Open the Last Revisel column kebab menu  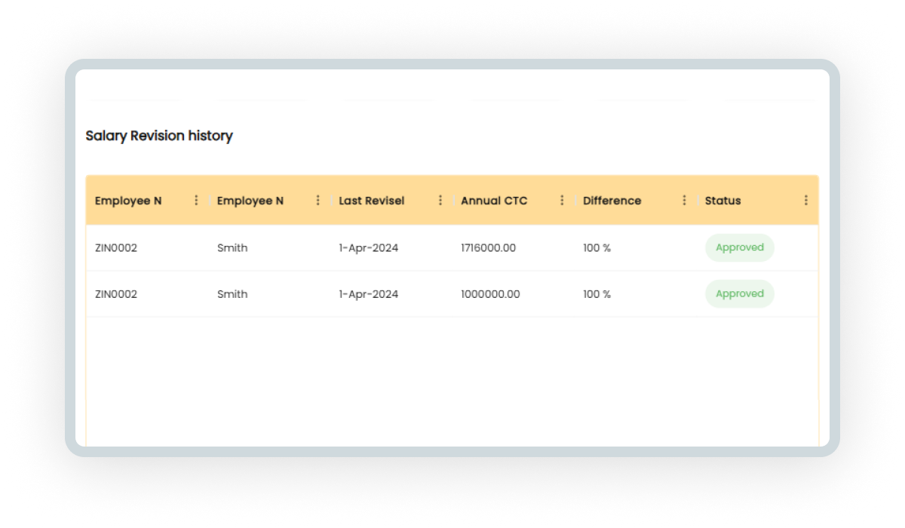click(x=440, y=201)
